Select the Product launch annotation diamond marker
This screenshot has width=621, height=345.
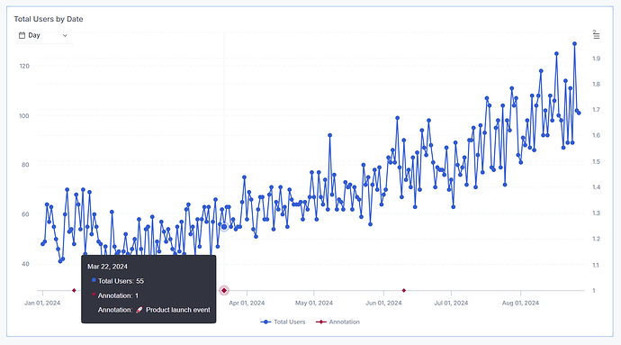coord(224,291)
